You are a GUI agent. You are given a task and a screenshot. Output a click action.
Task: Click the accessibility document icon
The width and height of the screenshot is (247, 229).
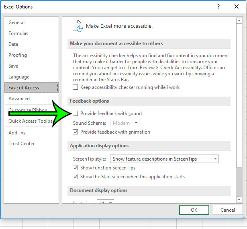tap(78, 26)
